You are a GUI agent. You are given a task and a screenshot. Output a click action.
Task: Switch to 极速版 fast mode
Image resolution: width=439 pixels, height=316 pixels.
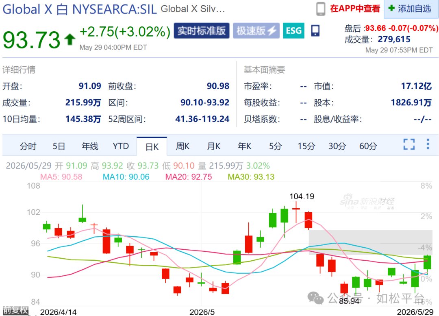click(x=256, y=31)
